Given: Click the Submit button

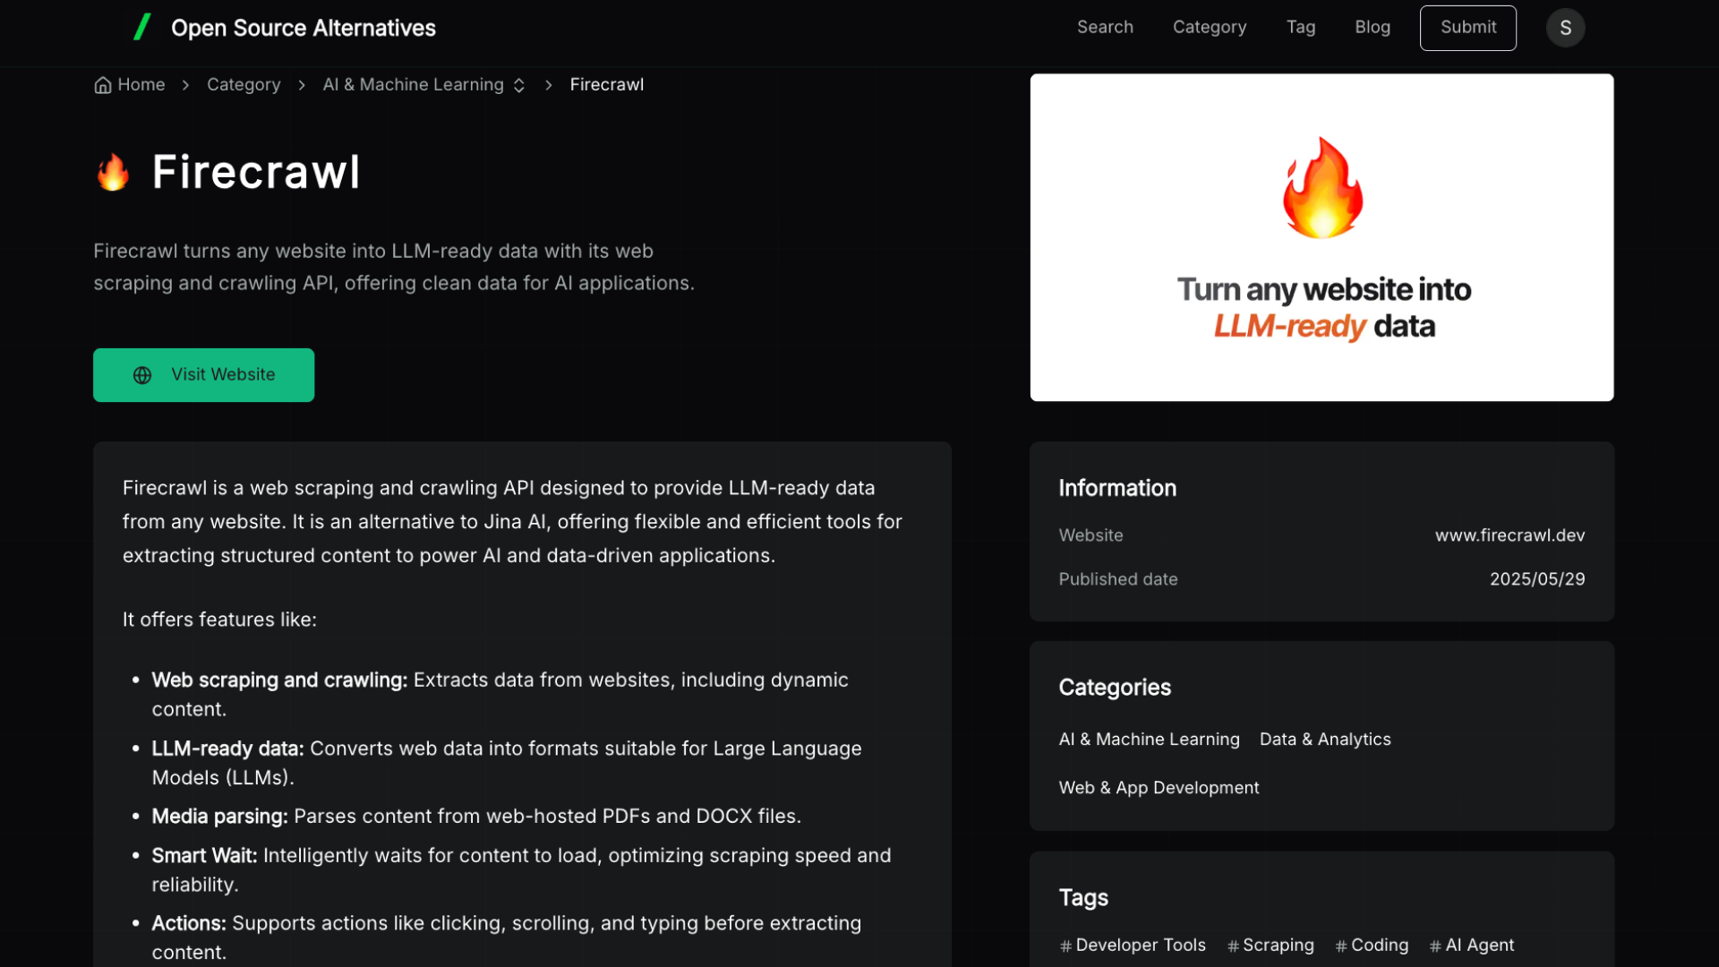Looking at the screenshot, I should [1467, 28].
